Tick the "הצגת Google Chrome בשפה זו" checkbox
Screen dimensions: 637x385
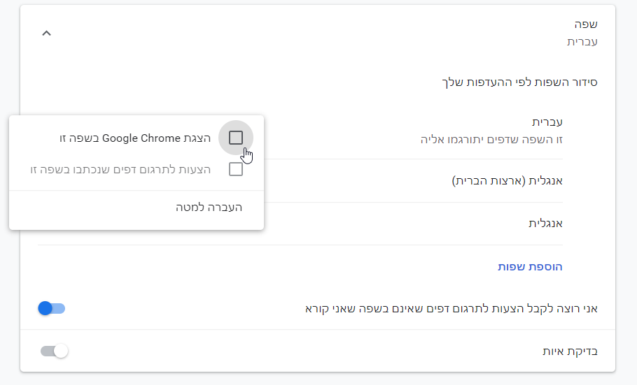coord(236,138)
